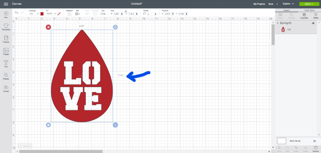The width and height of the screenshot is (321, 153).
Task: Switch to the Color Sync tab
Action: coord(309,10)
